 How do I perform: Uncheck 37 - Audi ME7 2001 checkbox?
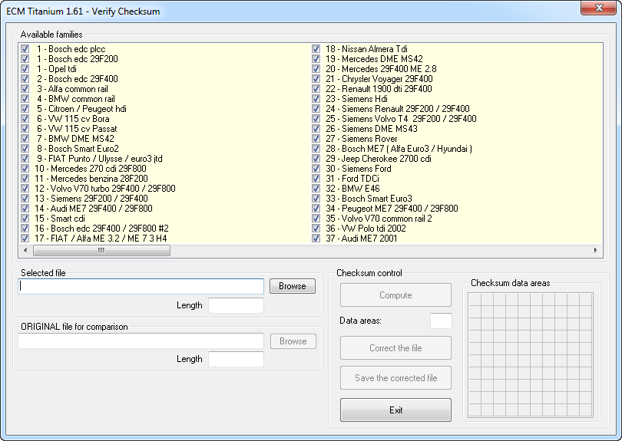point(316,238)
